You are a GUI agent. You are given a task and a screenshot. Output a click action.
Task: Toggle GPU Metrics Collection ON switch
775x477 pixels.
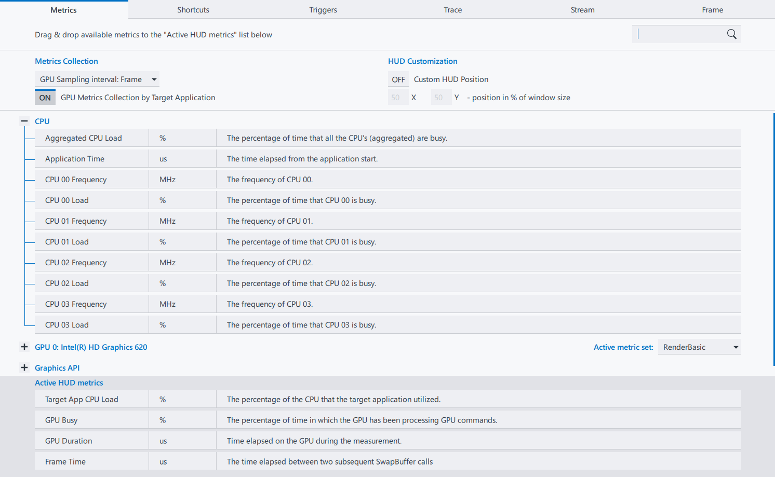(45, 98)
